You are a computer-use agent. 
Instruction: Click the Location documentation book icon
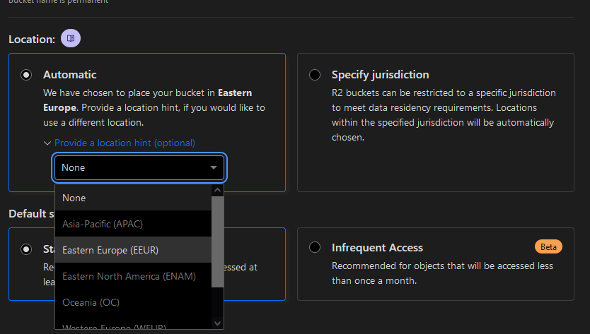point(71,39)
